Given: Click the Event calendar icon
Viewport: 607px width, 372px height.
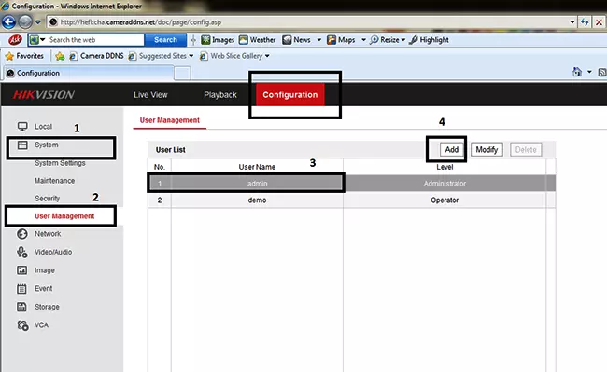Looking at the screenshot, I should click(x=22, y=289).
